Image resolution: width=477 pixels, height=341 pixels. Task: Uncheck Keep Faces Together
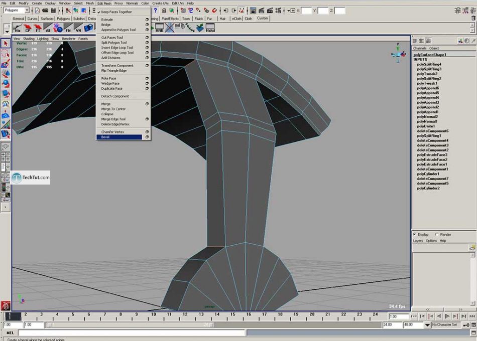click(x=116, y=12)
